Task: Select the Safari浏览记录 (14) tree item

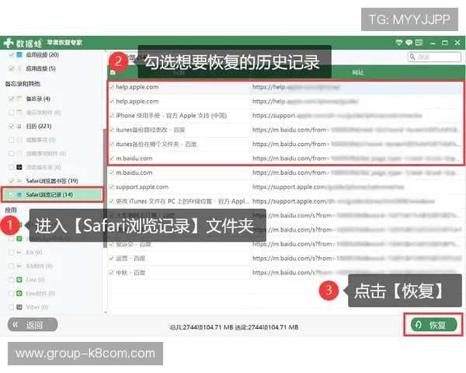Action: coord(52,194)
